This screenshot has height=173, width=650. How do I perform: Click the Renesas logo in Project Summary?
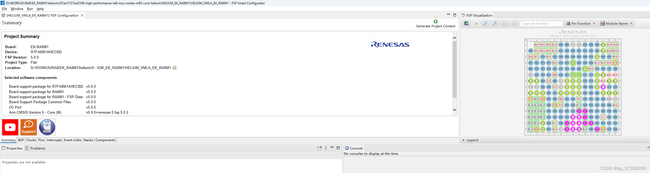tap(390, 44)
